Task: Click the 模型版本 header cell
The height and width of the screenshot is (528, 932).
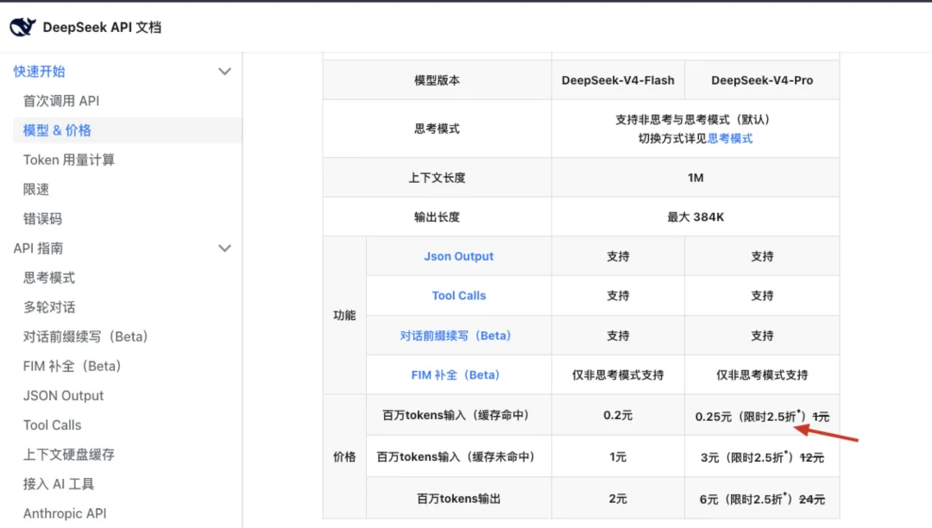Action: coord(437,80)
